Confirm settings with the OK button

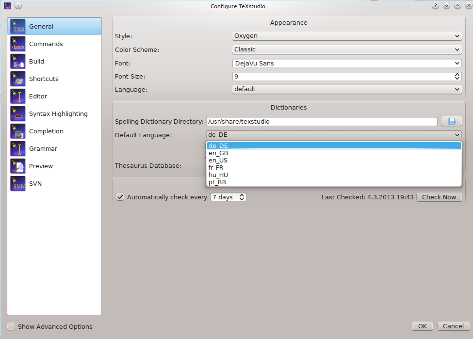tap(422, 326)
